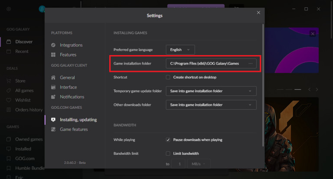Click the Interface settings icon

tap(53, 87)
